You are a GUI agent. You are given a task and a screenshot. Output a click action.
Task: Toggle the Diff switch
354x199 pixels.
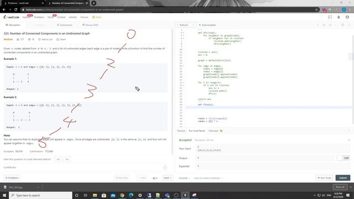(343, 158)
